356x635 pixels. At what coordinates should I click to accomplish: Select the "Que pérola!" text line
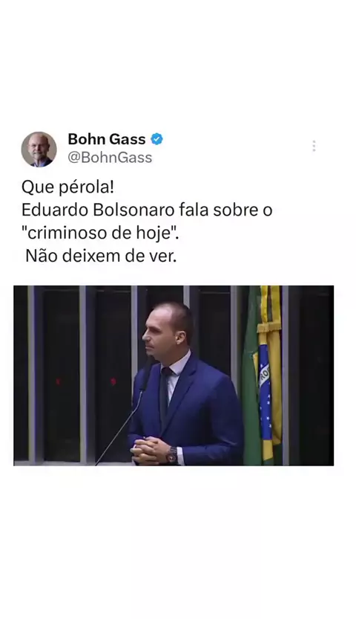click(67, 187)
